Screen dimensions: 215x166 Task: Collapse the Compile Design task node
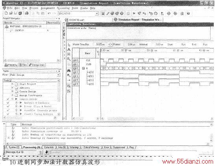12,99
